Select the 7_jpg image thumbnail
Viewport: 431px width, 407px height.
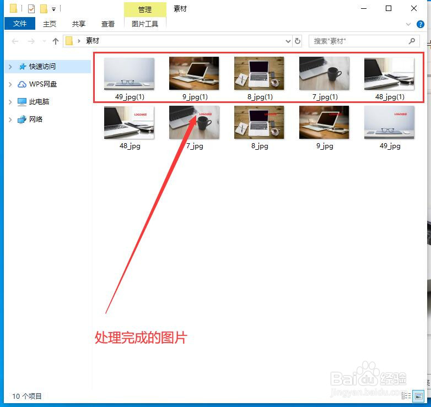pyautogui.click(x=194, y=122)
